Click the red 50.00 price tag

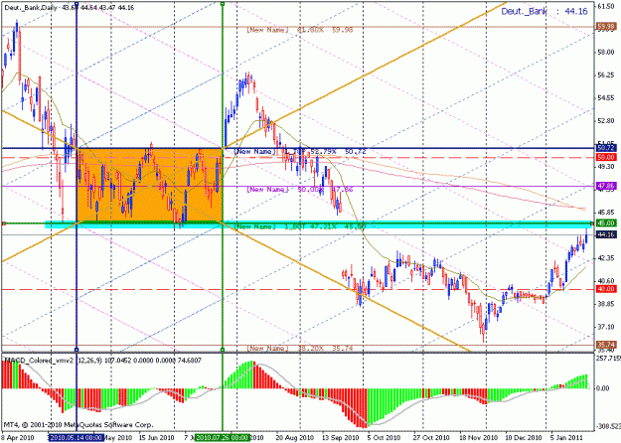click(606, 158)
